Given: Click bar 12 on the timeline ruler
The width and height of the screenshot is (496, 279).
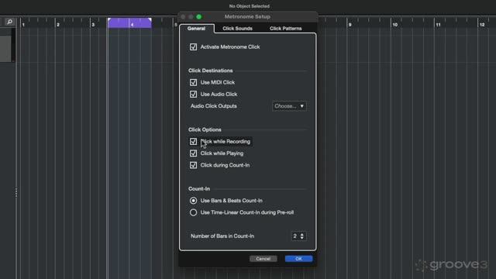Looking at the screenshot, I should tap(482, 25).
